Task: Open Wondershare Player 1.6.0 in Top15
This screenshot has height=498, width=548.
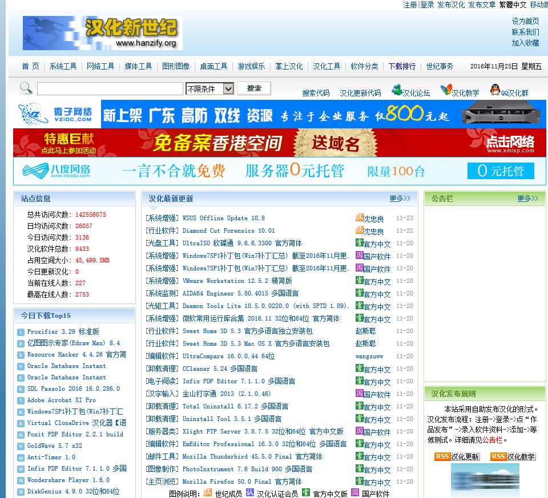Action: [68, 480]
